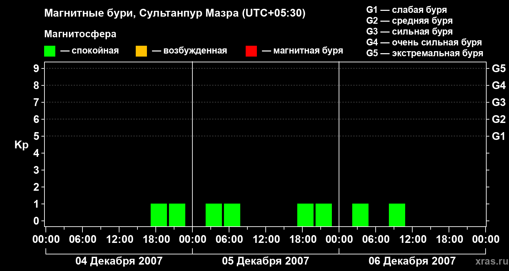
Task: Click the '5' tick on Kp axis
Action: coord(37,136)
